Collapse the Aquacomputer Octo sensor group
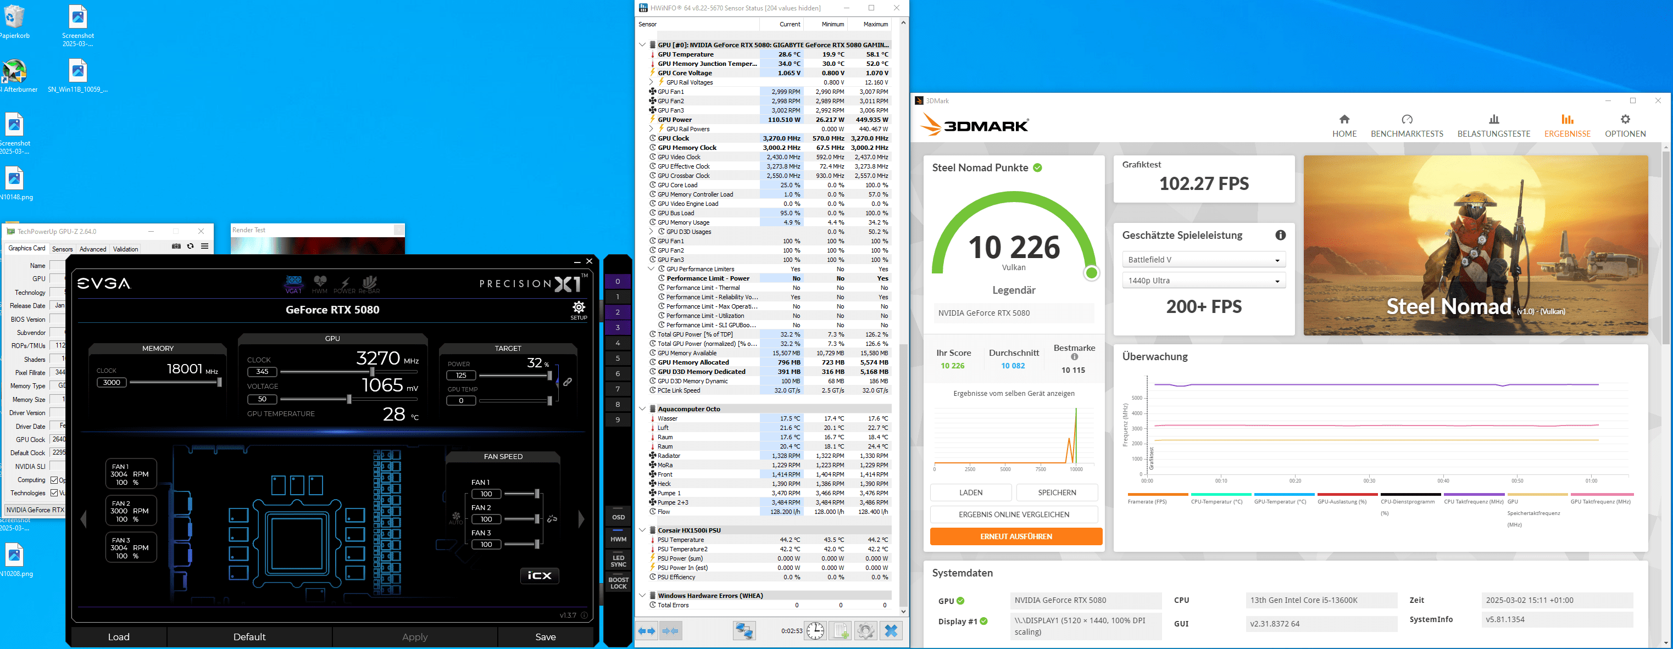 pyautogui.click(x=642, y=409)
